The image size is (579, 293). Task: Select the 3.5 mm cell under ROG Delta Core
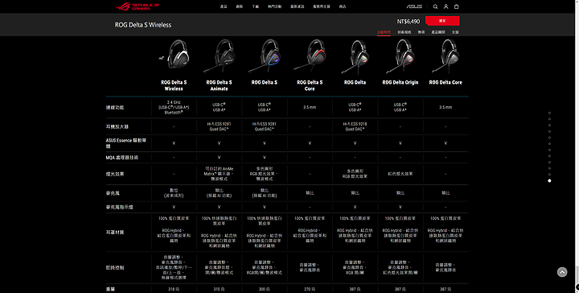[446, 107]
